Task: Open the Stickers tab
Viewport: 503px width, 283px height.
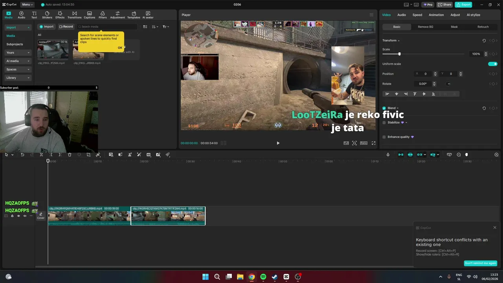Action: (x=47, y=15)
